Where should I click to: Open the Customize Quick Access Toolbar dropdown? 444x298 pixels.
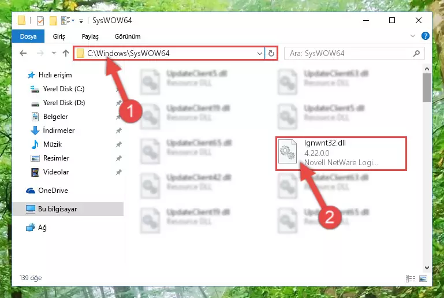pyautogui.click(x=81, y=21)
